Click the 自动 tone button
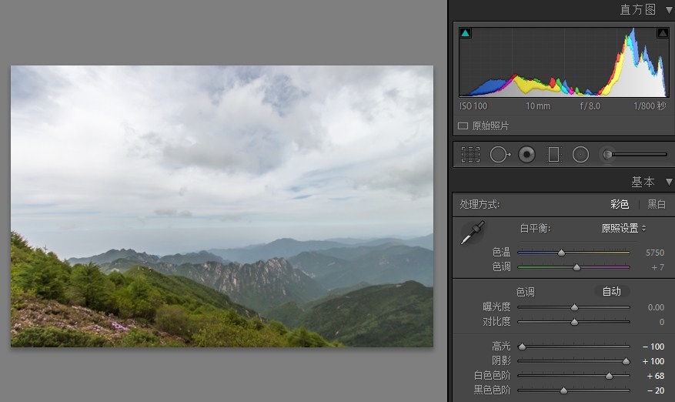The height and width of the screenshot is (402, 675). point(611,292)
